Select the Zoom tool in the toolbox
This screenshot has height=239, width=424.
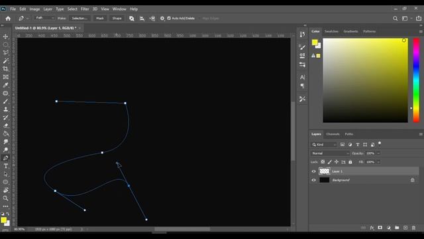(x=5, y=199)
